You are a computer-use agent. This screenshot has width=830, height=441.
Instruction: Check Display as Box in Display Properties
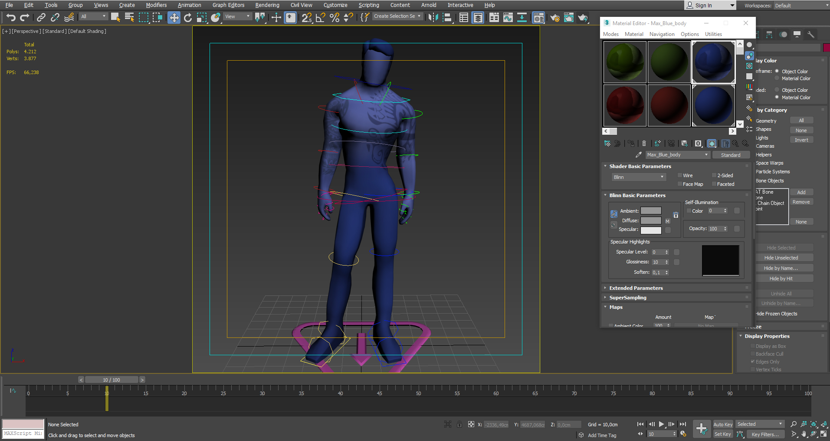753,346
